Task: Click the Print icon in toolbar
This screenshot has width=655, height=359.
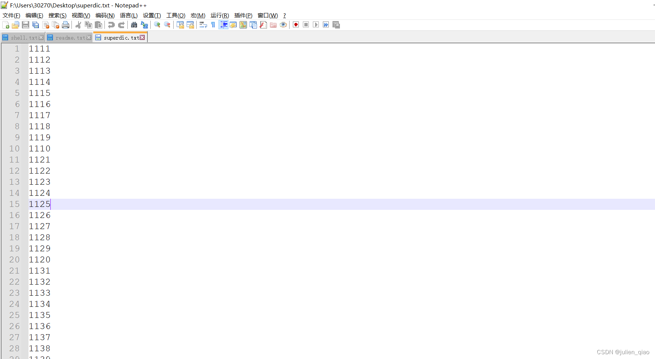Action: click(66, 25)
